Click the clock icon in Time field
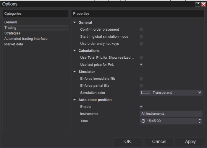 [x=143, y=121]
